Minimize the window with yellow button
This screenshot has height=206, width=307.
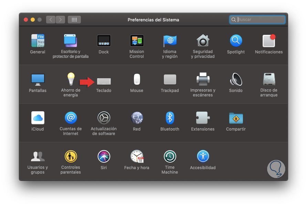click(33, 20)
